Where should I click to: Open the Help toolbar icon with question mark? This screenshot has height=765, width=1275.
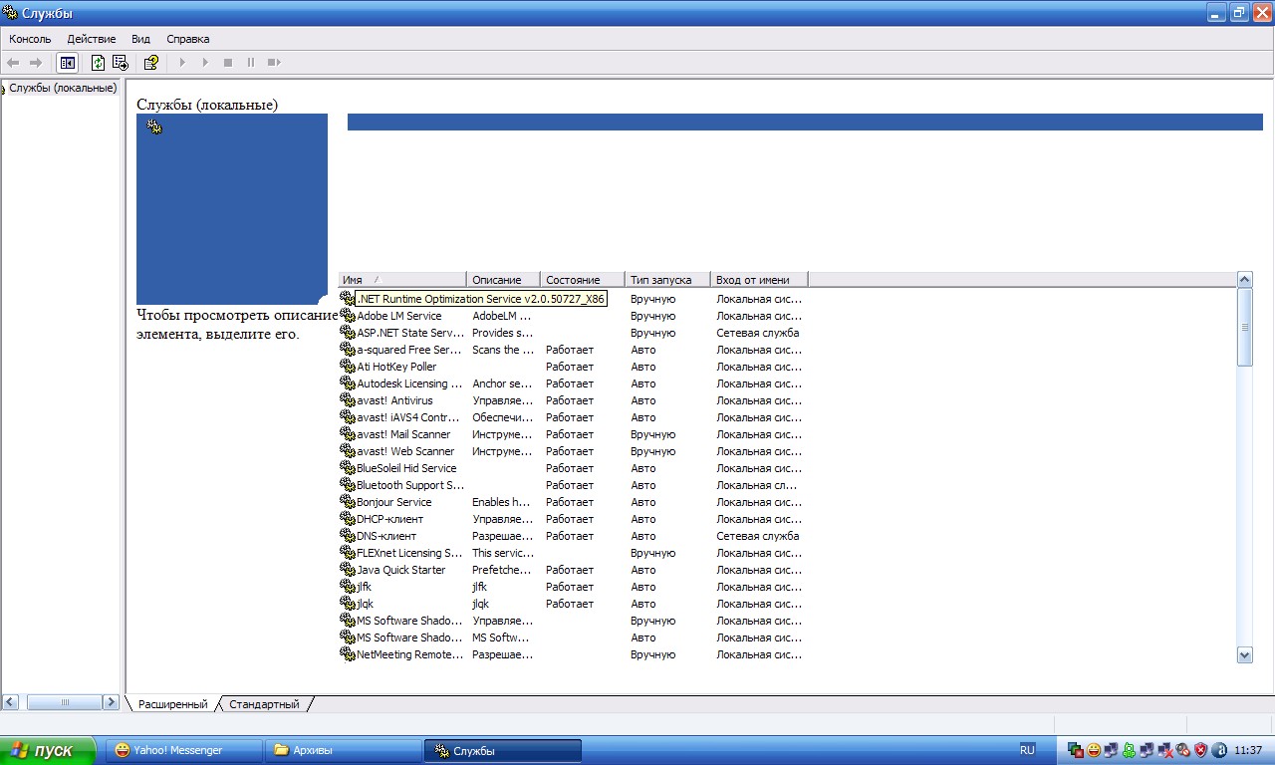150,63
